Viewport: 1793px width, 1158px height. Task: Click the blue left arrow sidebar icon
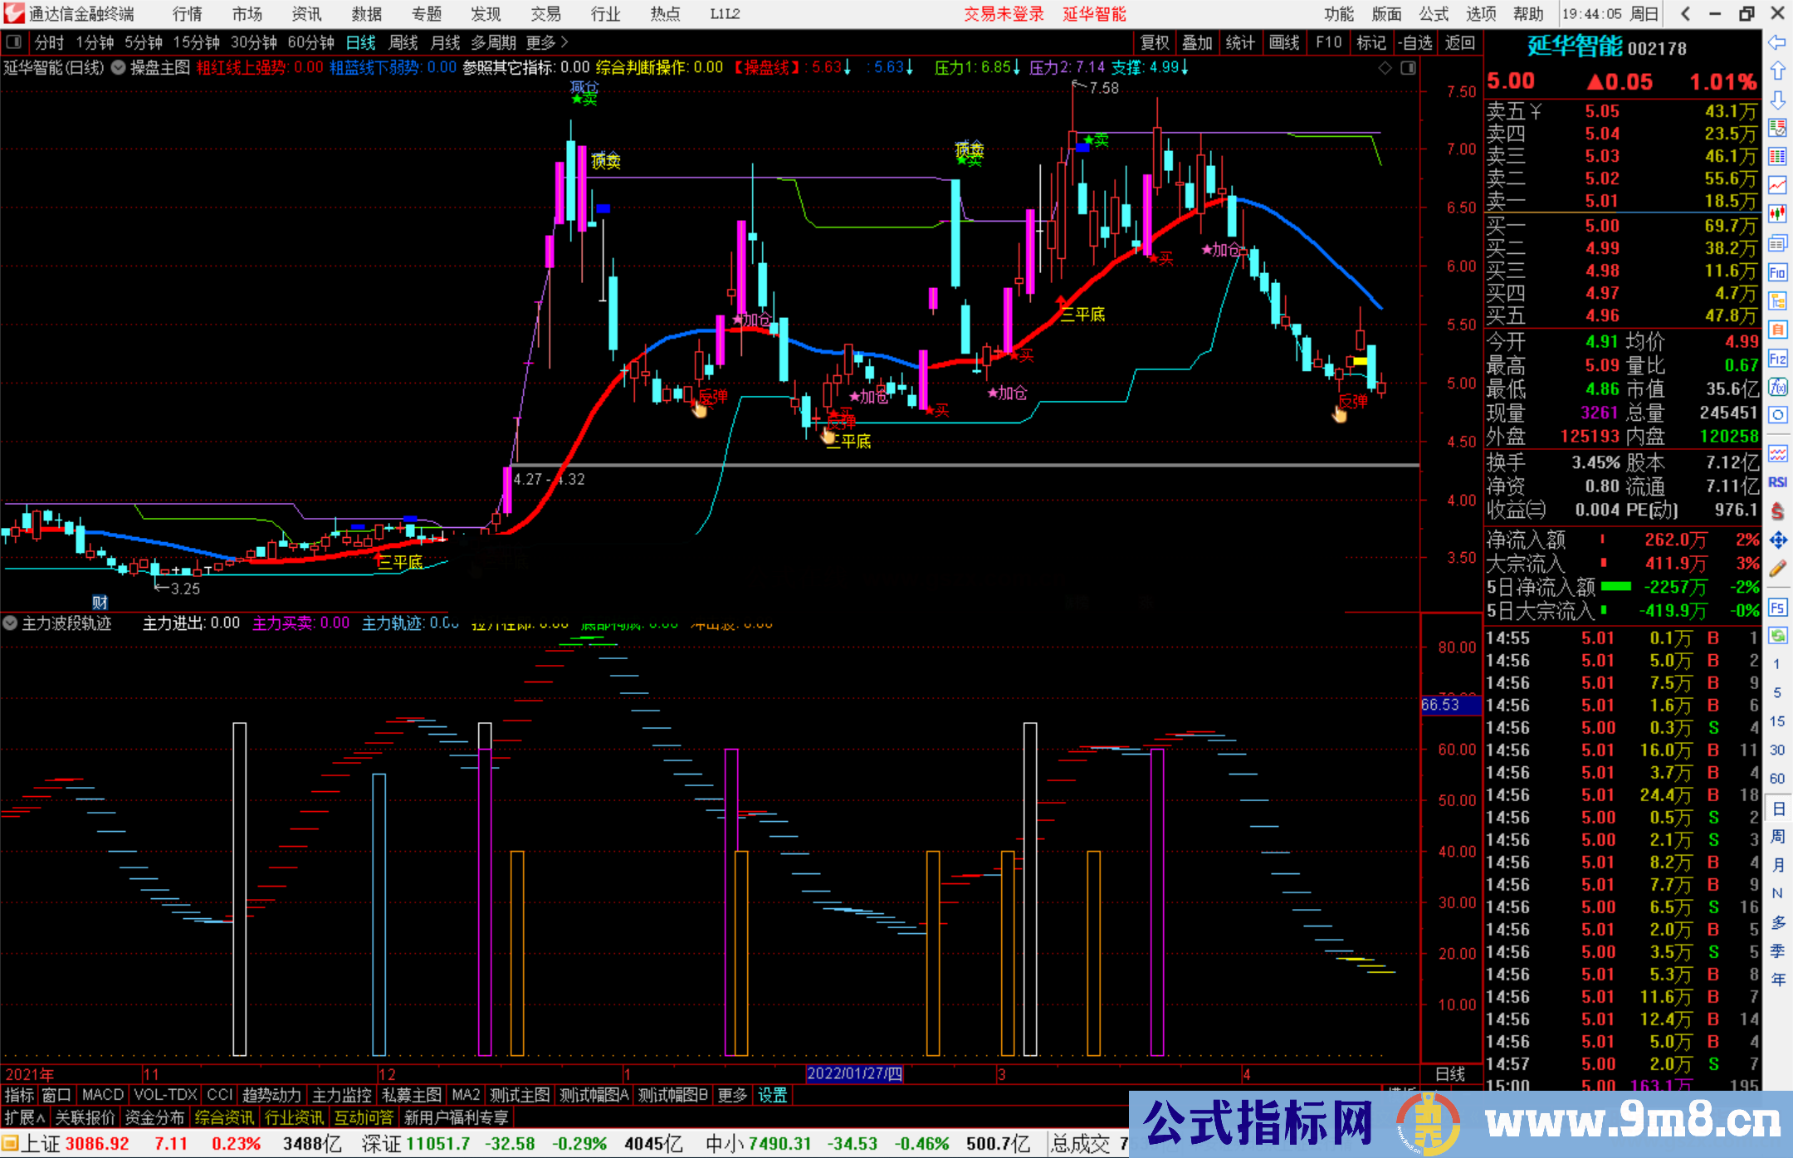1777,42
